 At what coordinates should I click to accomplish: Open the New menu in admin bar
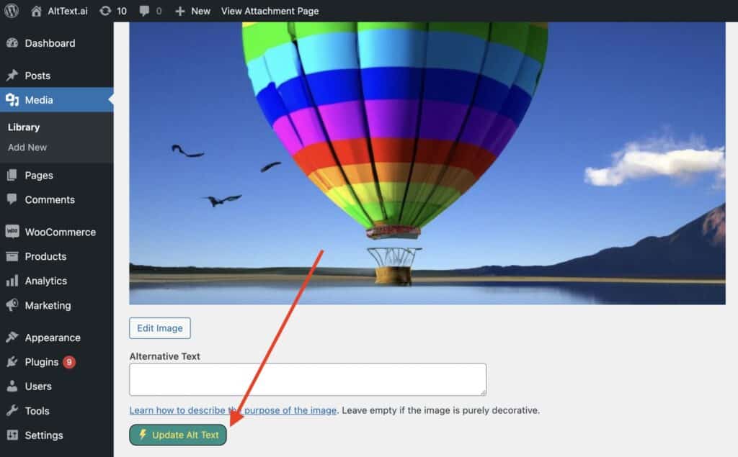tap(200, 11)
